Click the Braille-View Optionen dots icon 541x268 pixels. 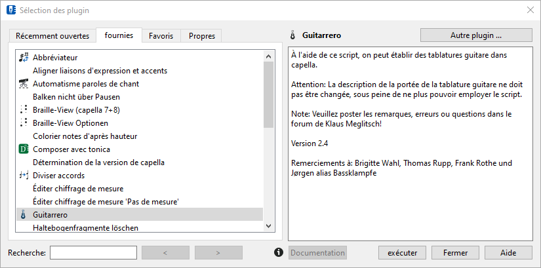click(x=23, y=123)
